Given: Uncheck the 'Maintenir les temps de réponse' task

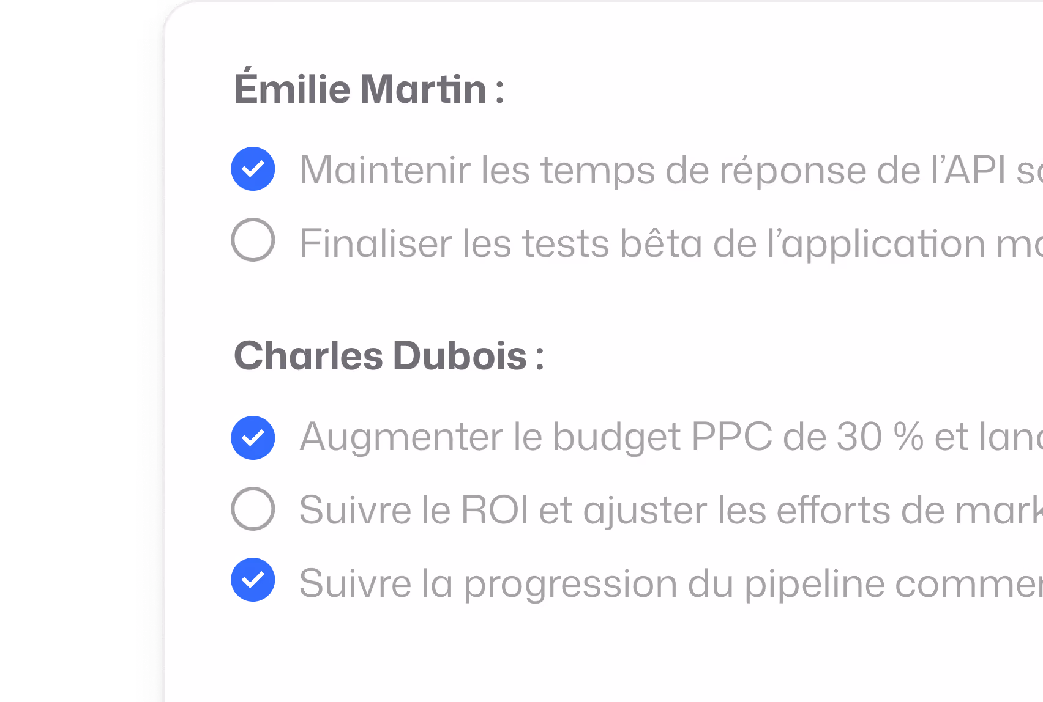Looking at the screenshot, I should pyautogui.click(x=253, y=169).
